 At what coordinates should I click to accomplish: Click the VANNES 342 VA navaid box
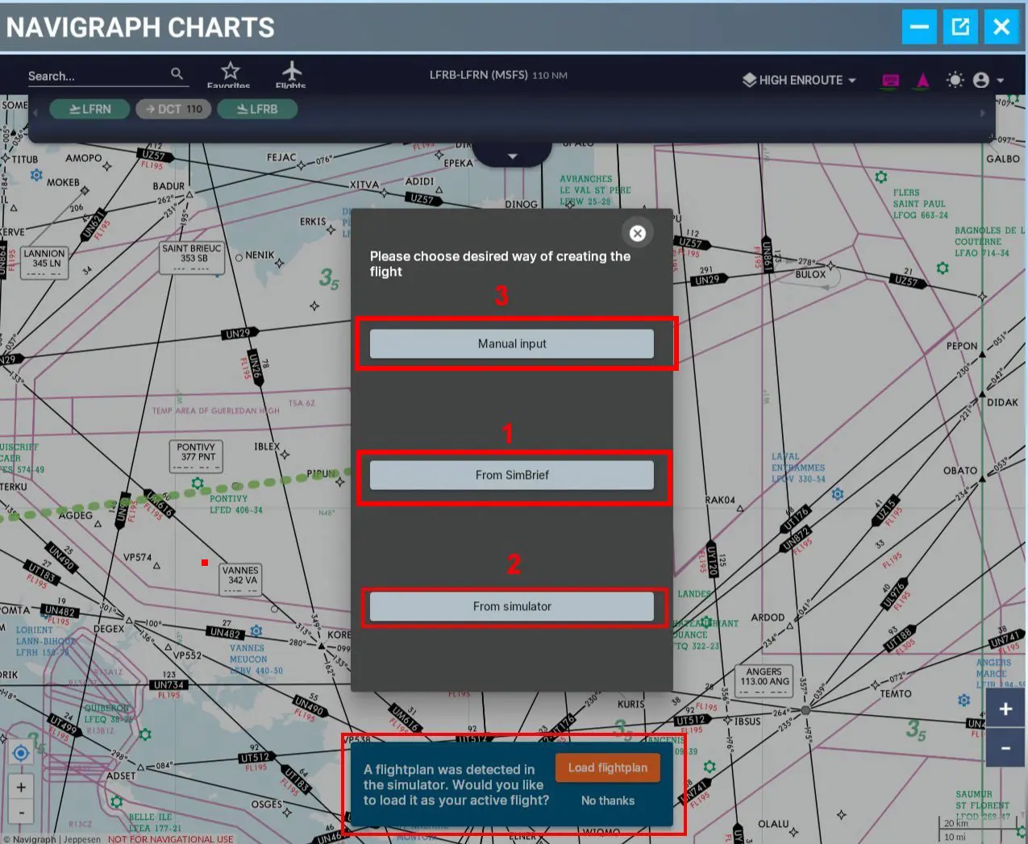pyautogui.click(x=240, y=579)
